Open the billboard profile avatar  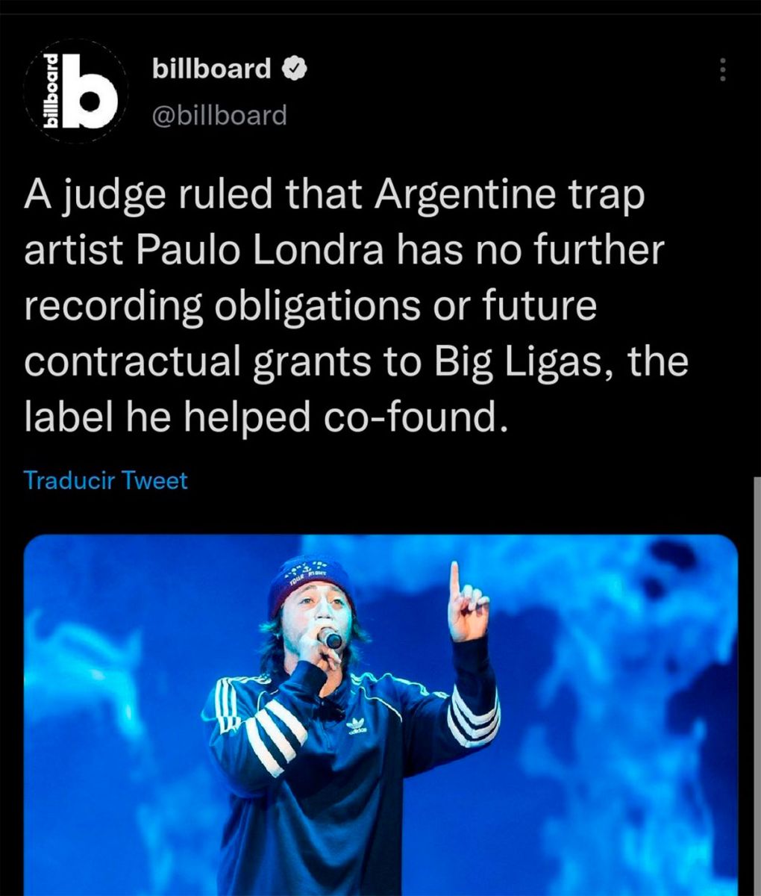pyautogui.click(x=76, y=91)
